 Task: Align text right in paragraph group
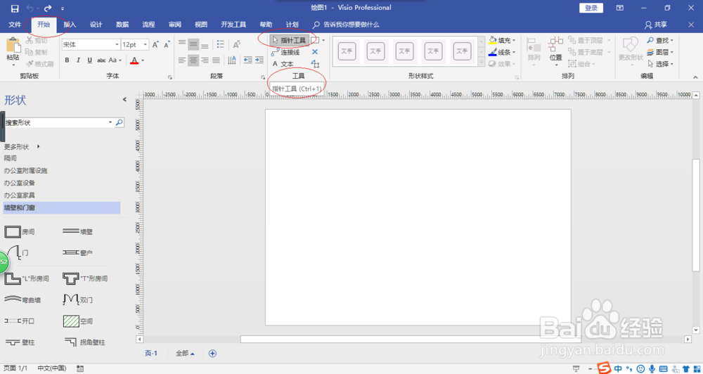pyautogui.click(x=205, y=60)
